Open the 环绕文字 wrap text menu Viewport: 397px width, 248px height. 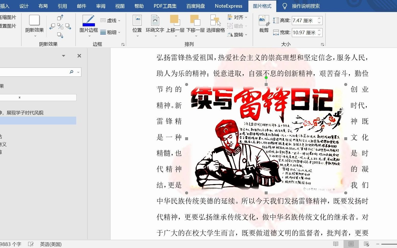155,26
